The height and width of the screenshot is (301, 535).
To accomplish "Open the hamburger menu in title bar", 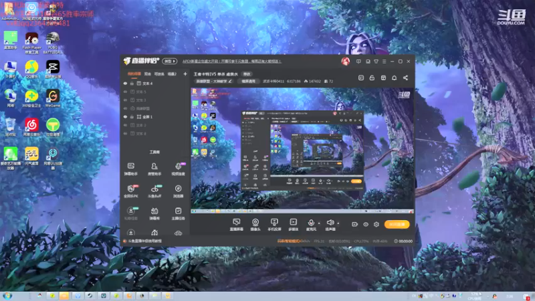I will tap(384, 62).
